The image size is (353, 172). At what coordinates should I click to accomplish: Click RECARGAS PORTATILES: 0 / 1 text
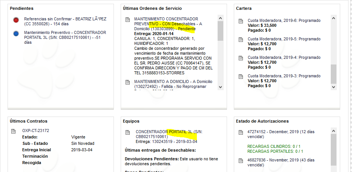point(275,151)
